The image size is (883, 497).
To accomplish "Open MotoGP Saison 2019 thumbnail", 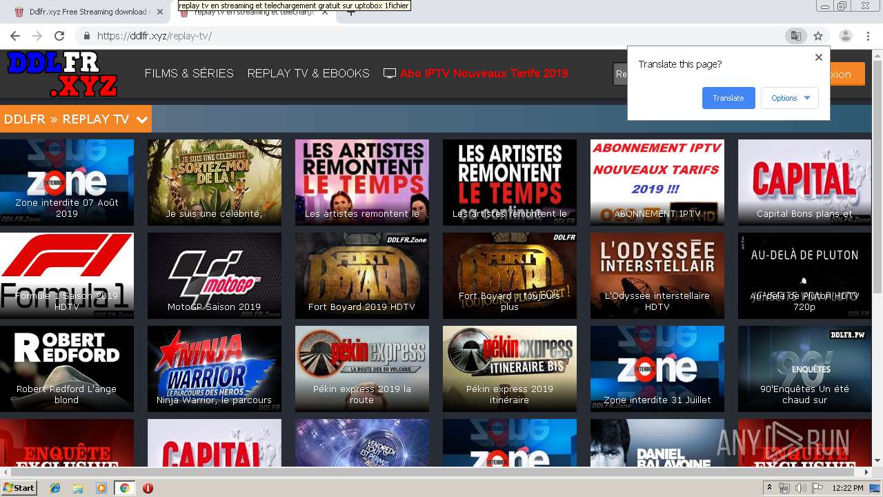I will pos(215,275).
